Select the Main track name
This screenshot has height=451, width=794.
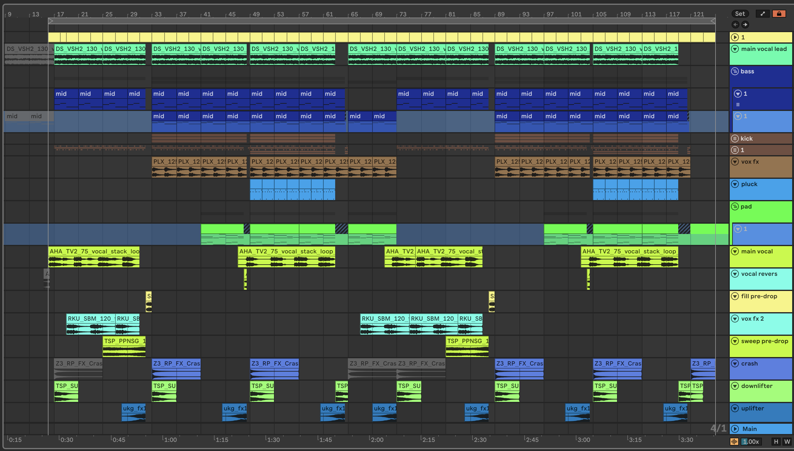tap(749, 429)
